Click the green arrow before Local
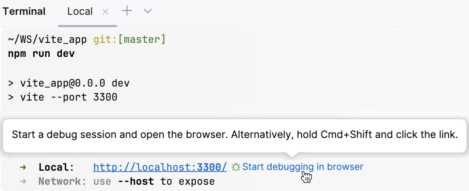469x191 pixels. [x=23, y=167]
